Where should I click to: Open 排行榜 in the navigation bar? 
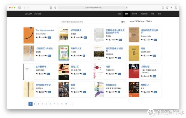[x=135, y=14]
